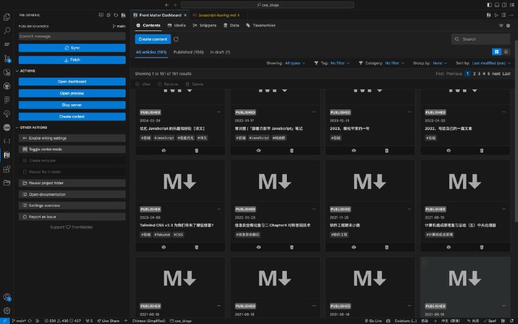Click the refresh icon beside Create content
The image size is (518, 324).
tap(176, 39)
